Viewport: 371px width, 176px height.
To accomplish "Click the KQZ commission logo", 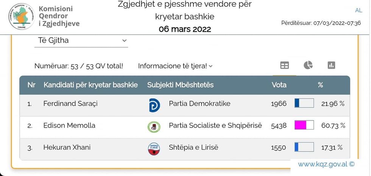I will (x=22, y=16).
